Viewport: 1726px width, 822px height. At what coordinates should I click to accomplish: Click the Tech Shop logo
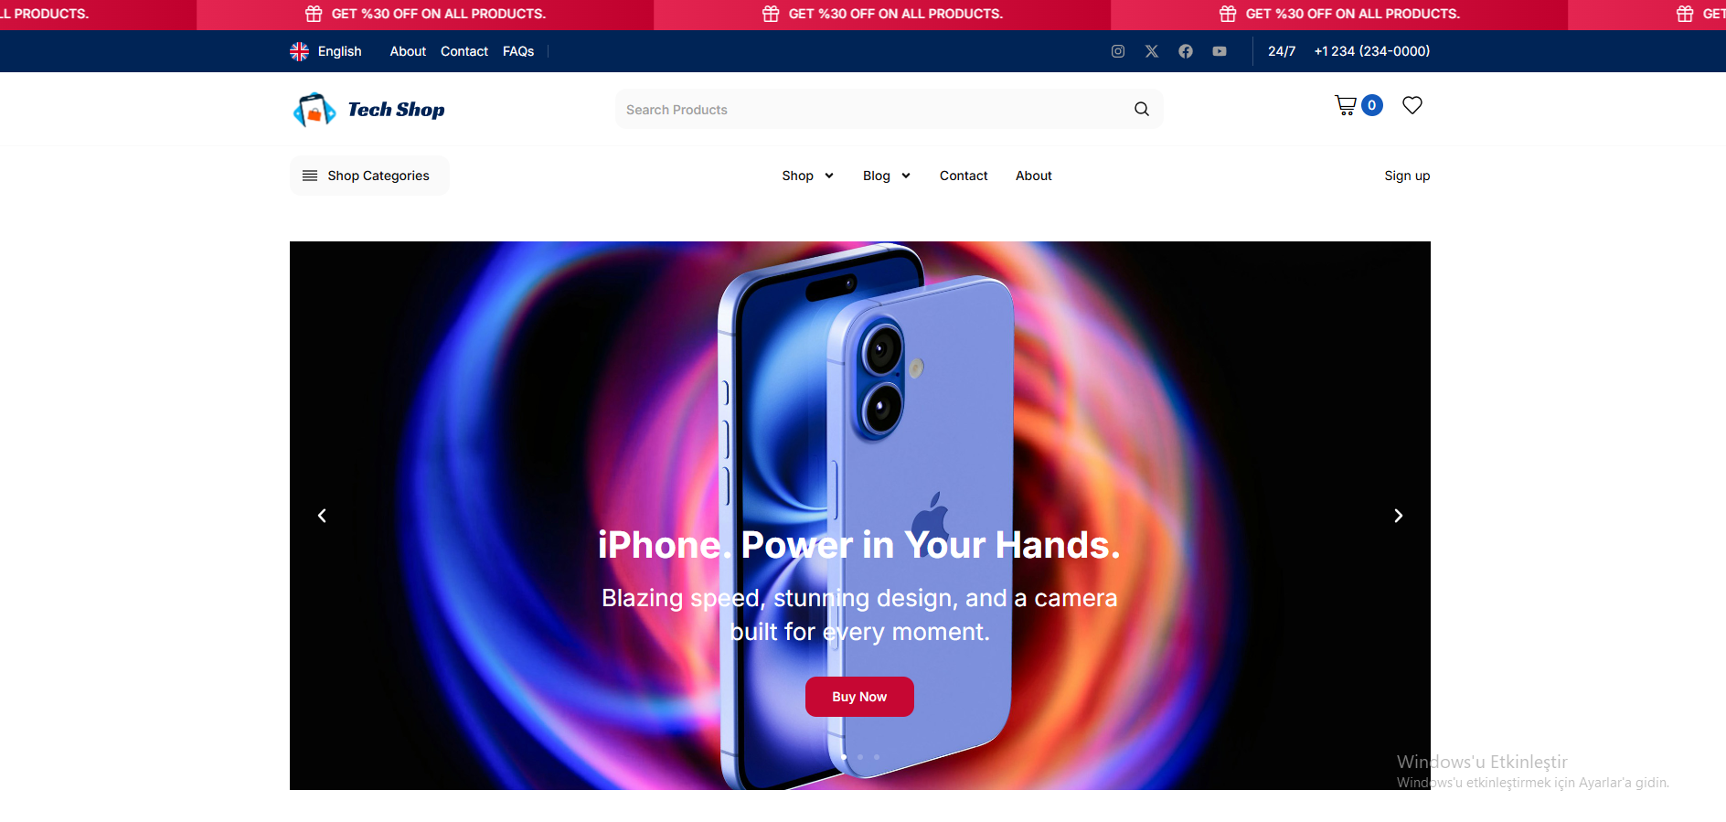pyautogui.click(x=368, y=110)
